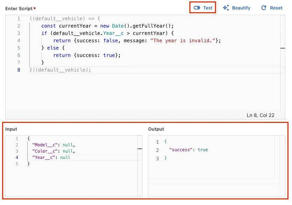The image size is (292, 205).
Task: Click the closing })(default__vehicle); line
Action: point(60,70)
